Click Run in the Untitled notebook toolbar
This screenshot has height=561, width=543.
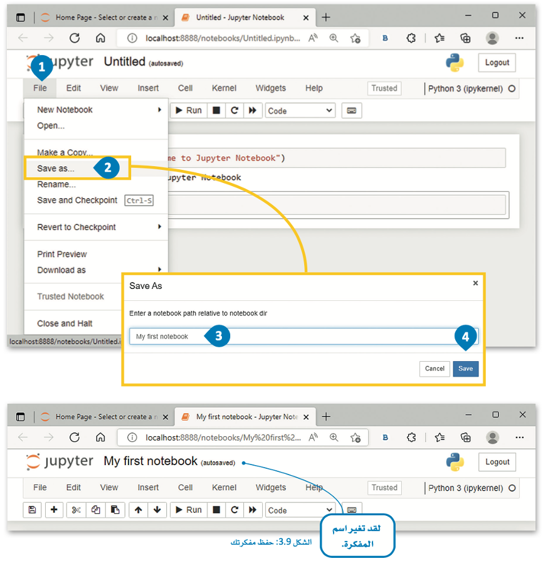189,110
